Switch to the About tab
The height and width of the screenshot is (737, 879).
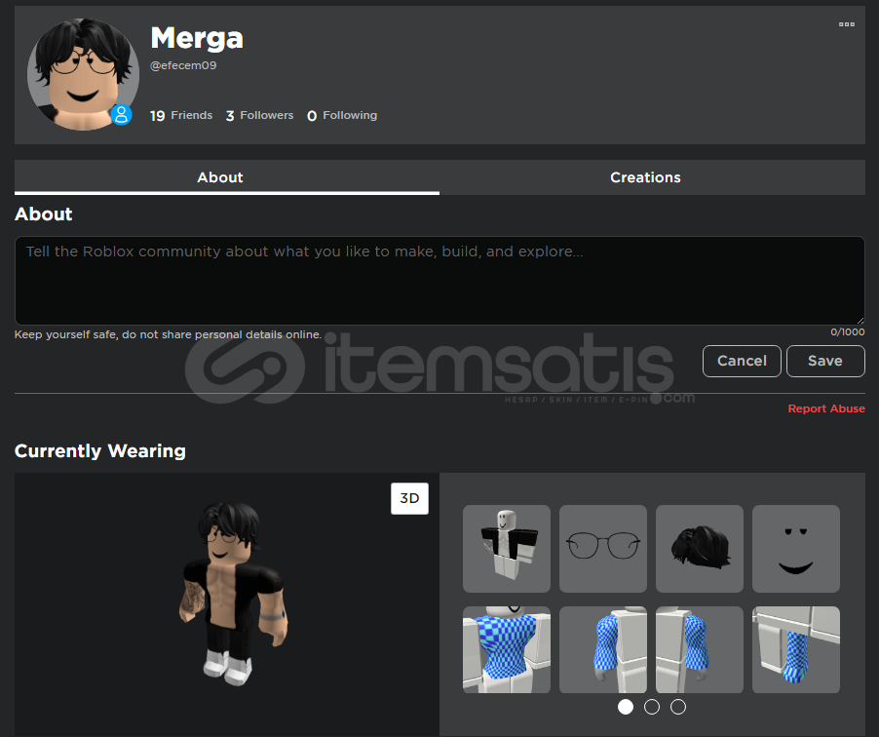tap(226, 177)
